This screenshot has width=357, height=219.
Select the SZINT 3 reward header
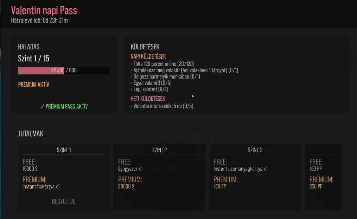click(x=255, y=150)
